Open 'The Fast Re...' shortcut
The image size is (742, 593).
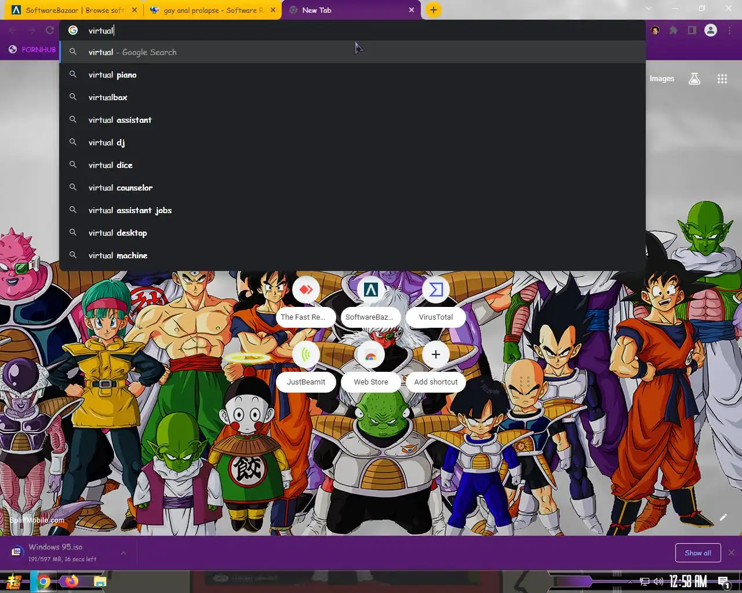(x=306, y=302)
